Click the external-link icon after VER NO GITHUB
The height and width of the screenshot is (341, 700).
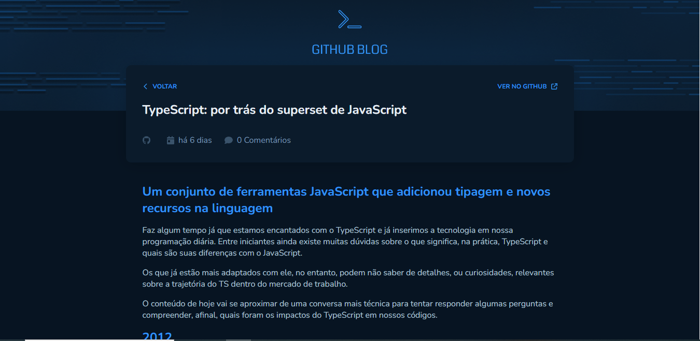(554, 86)
